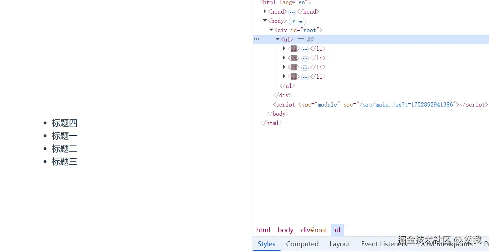This screenshot has width=489, height=252.
Task: Click the flex badge next to body
Action: 297,21
